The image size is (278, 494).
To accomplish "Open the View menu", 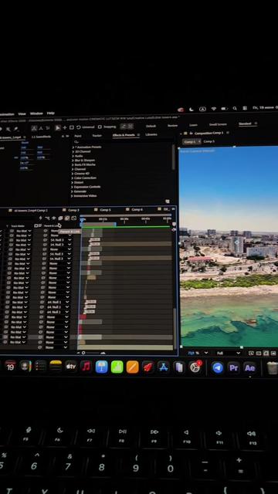I will click(22, 113).
